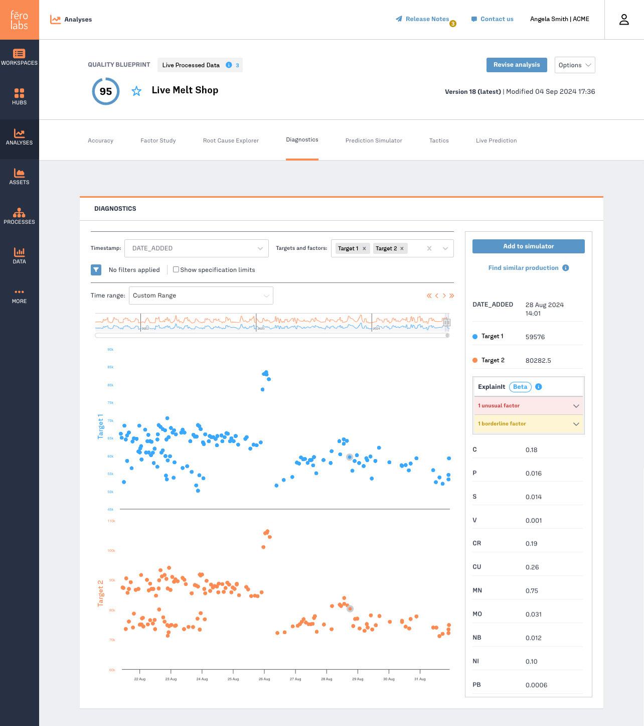Click info icon beside Find similar production
644x726 pixels.
click(x=566, y=268)
